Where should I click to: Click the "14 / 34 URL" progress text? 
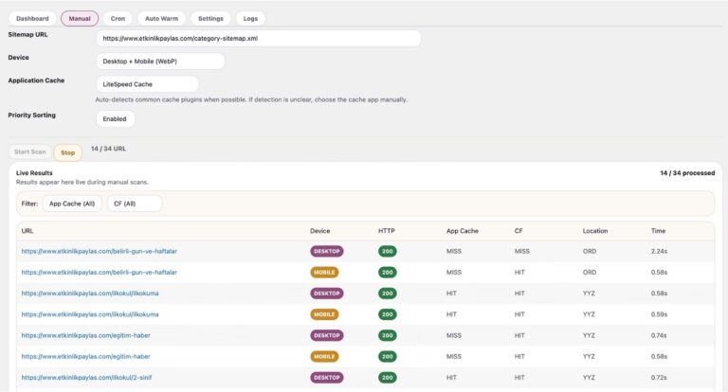click(108, 149)
